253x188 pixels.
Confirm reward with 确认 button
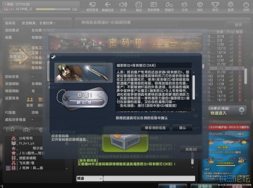(x=182, y=128)
